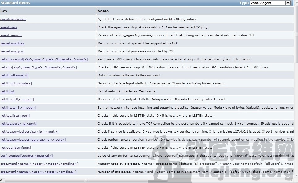Click the Type dropdown arrow button
Viewport: 298px width, 183px height.
pyautogui.click(x=288, y=3)
